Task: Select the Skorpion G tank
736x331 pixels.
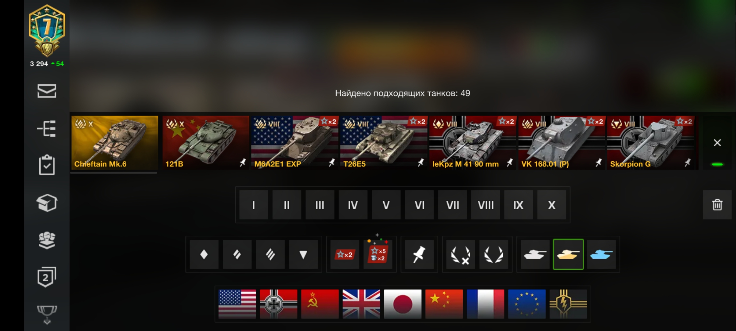Action: click(x=651, y=143)
